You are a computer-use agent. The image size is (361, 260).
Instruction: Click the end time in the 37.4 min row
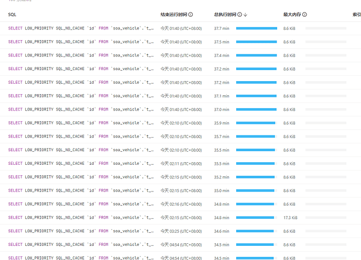[181, 55]
